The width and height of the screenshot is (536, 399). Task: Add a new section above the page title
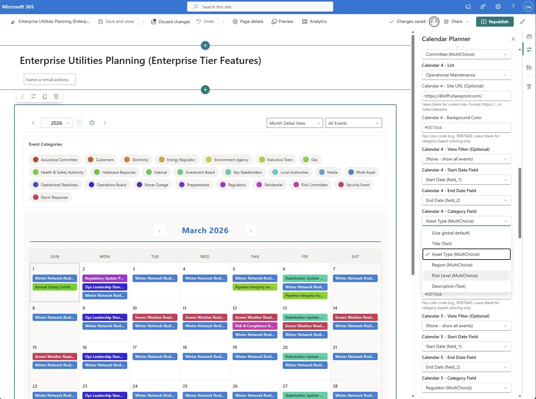[x=205, y=45]
